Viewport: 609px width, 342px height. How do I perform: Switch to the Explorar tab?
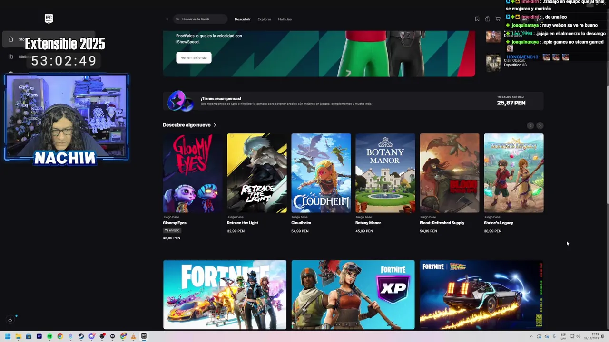click(x=264, y=19)
